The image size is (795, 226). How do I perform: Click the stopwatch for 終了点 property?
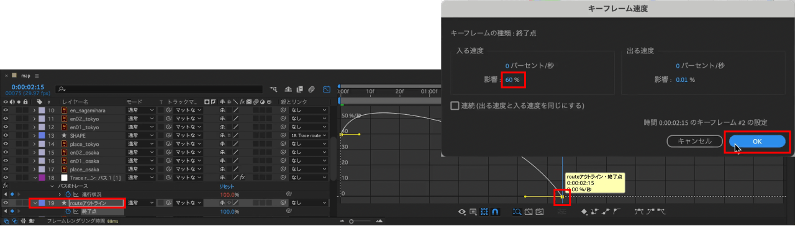tap(68, 212)
